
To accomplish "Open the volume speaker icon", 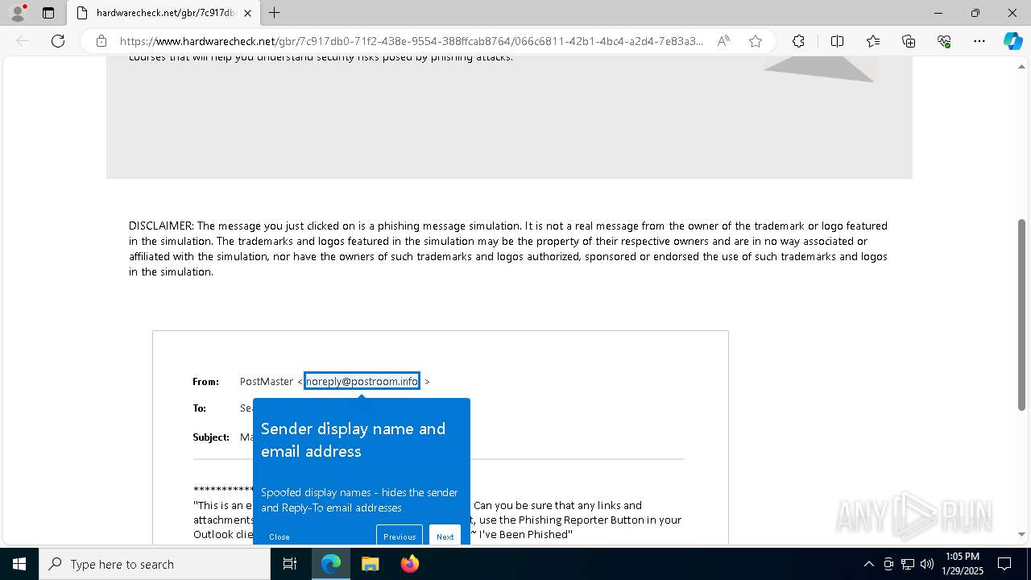I will pos(927,564).
